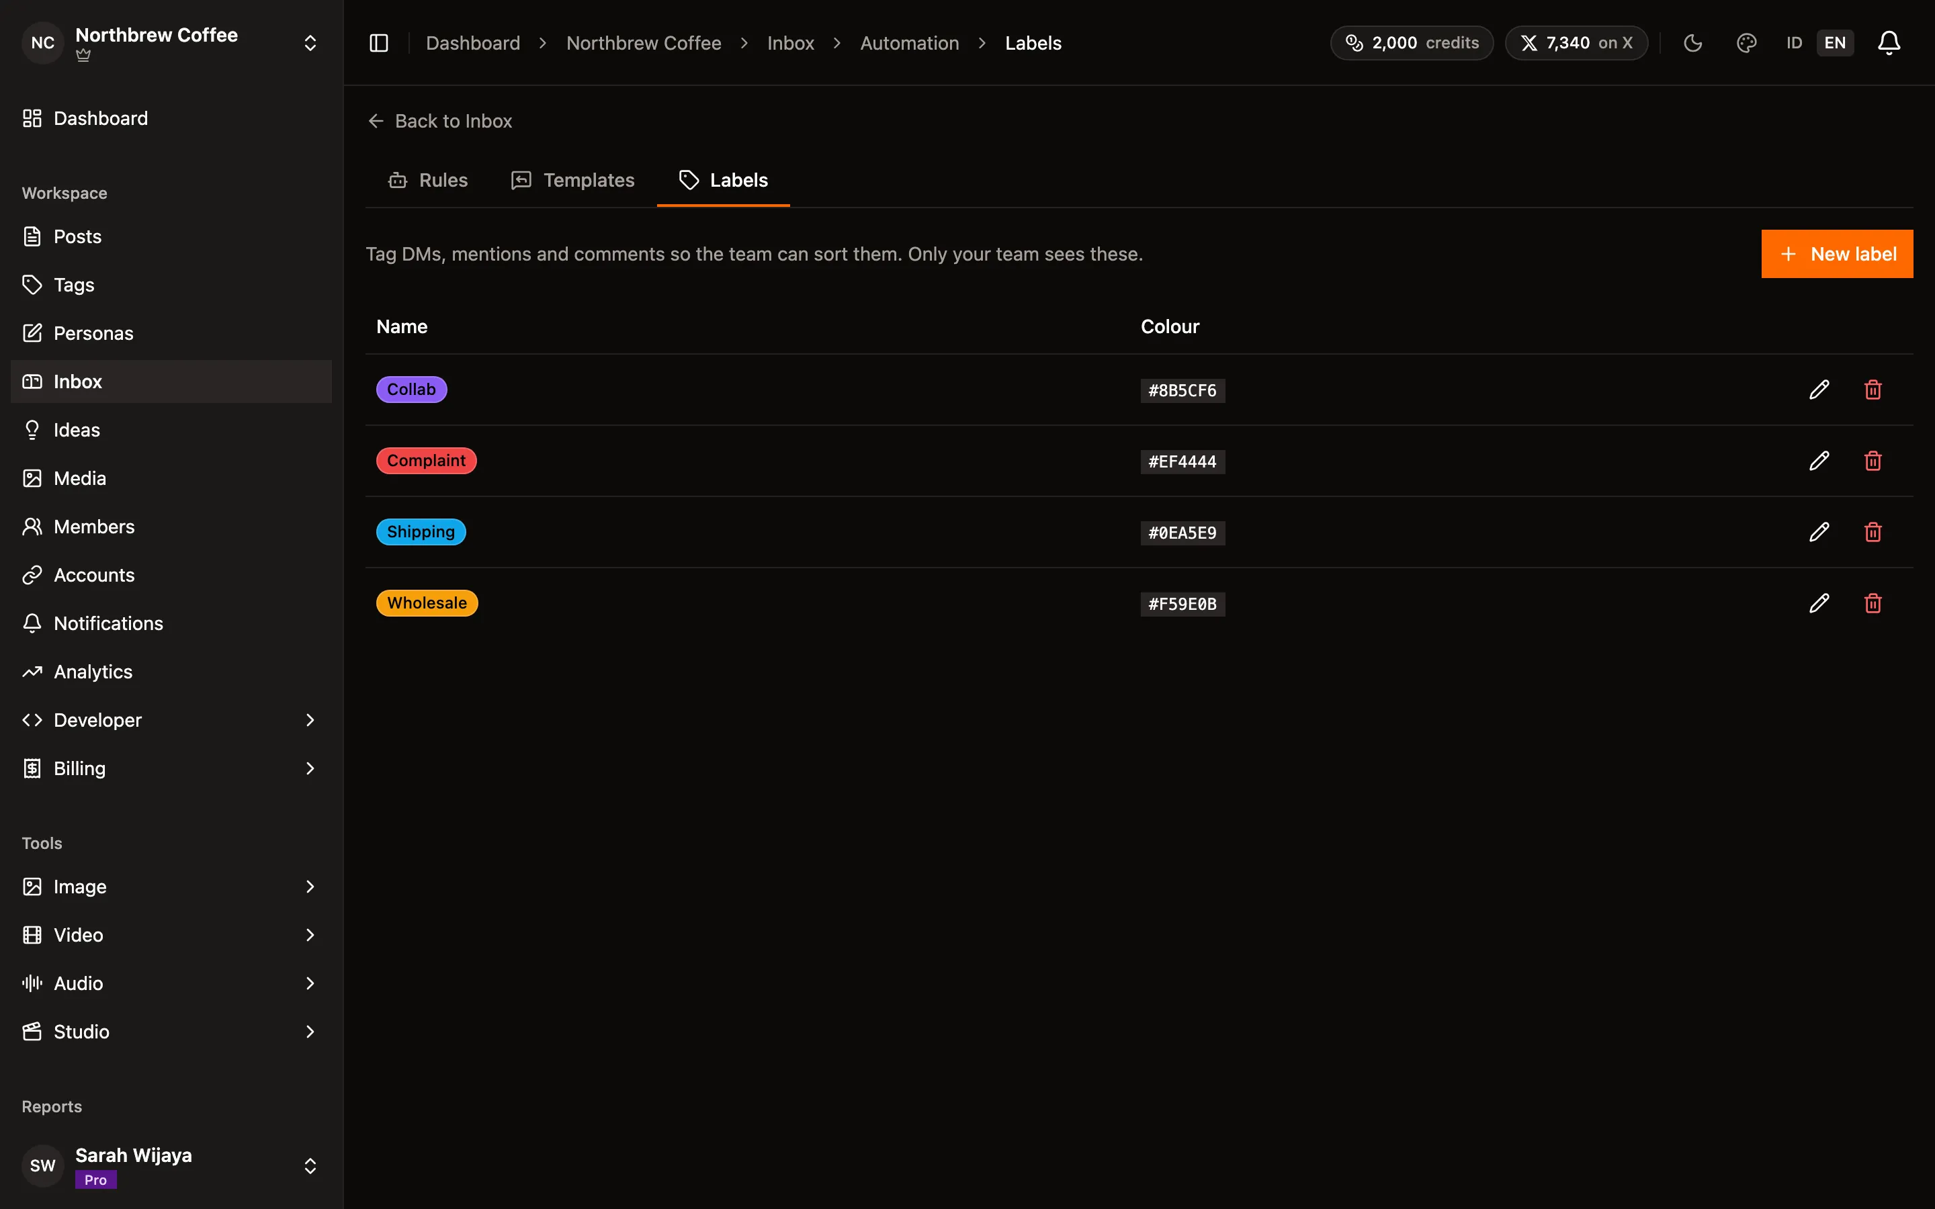The width and height of the screenshot is (1935, 1209).
Task: Delete the Complaint label
Action: click(1873, 461)
